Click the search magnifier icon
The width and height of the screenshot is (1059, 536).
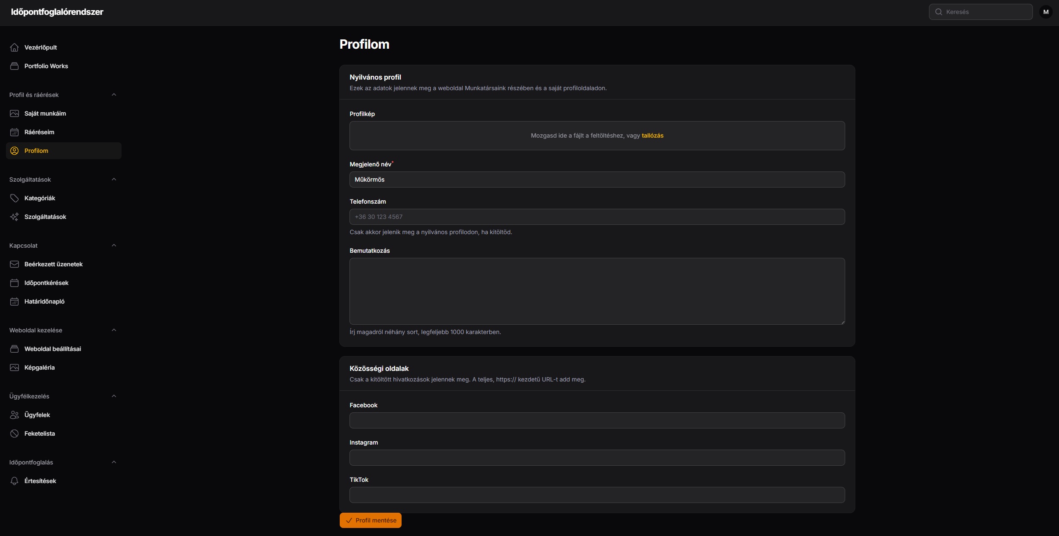939,12
